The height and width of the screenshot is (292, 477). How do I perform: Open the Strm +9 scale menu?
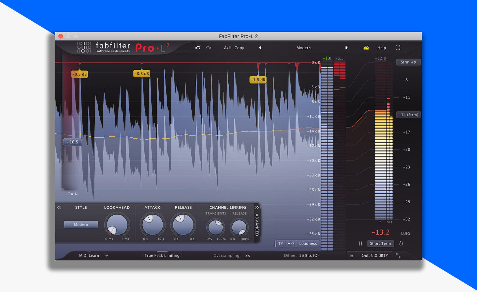(x=408, y=62)
